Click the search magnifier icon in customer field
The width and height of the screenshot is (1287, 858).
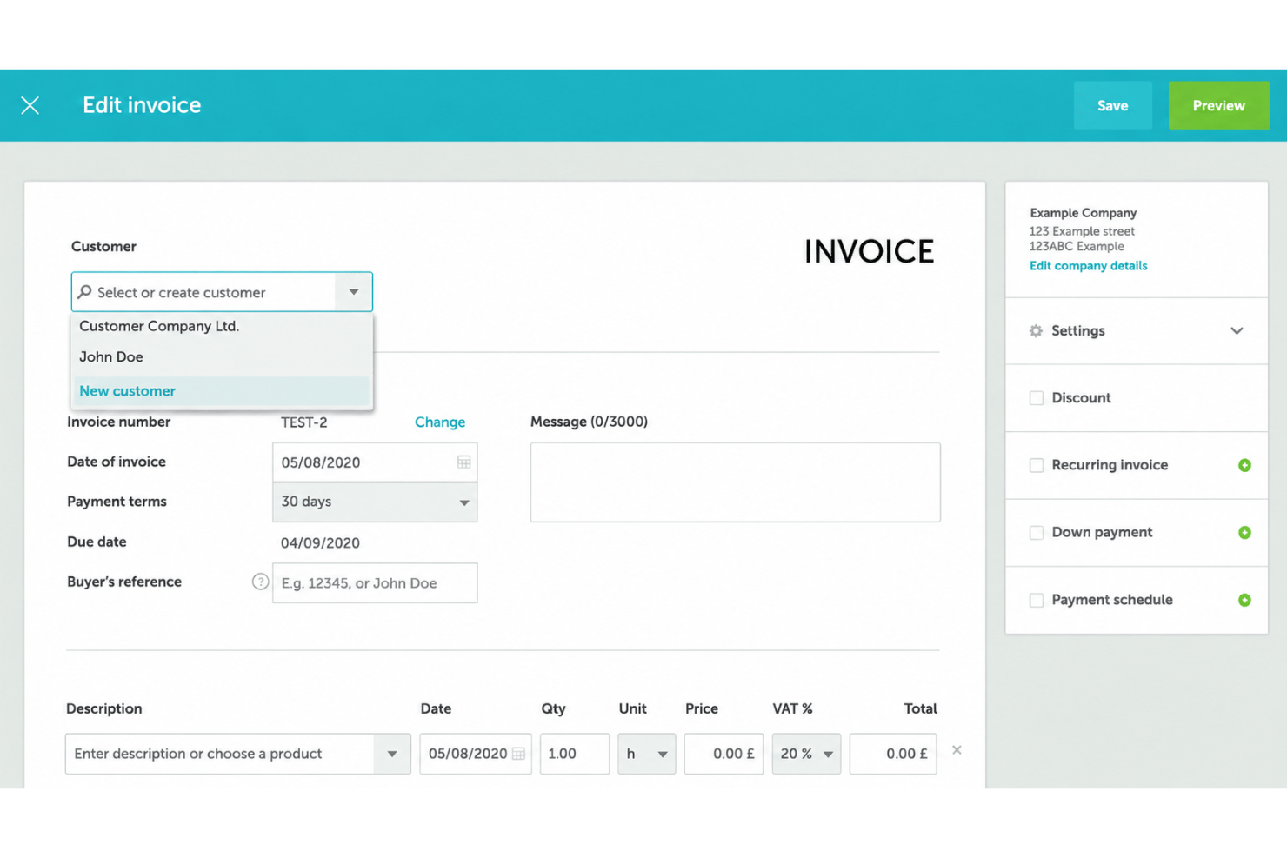pyautogui.click(x=84, y=292)
